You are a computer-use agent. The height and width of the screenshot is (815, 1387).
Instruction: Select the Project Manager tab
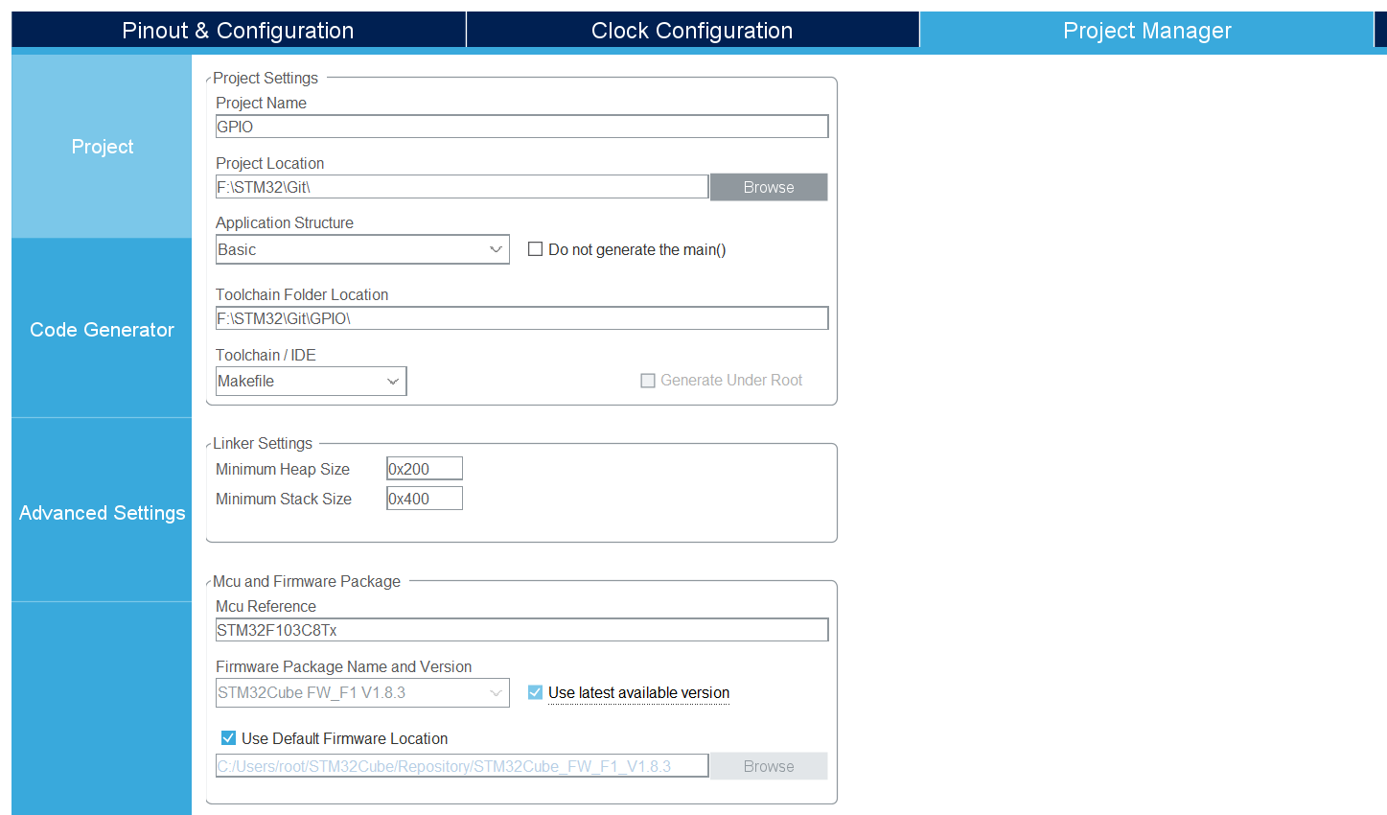pyautogui.click(x=1146, y=31)
